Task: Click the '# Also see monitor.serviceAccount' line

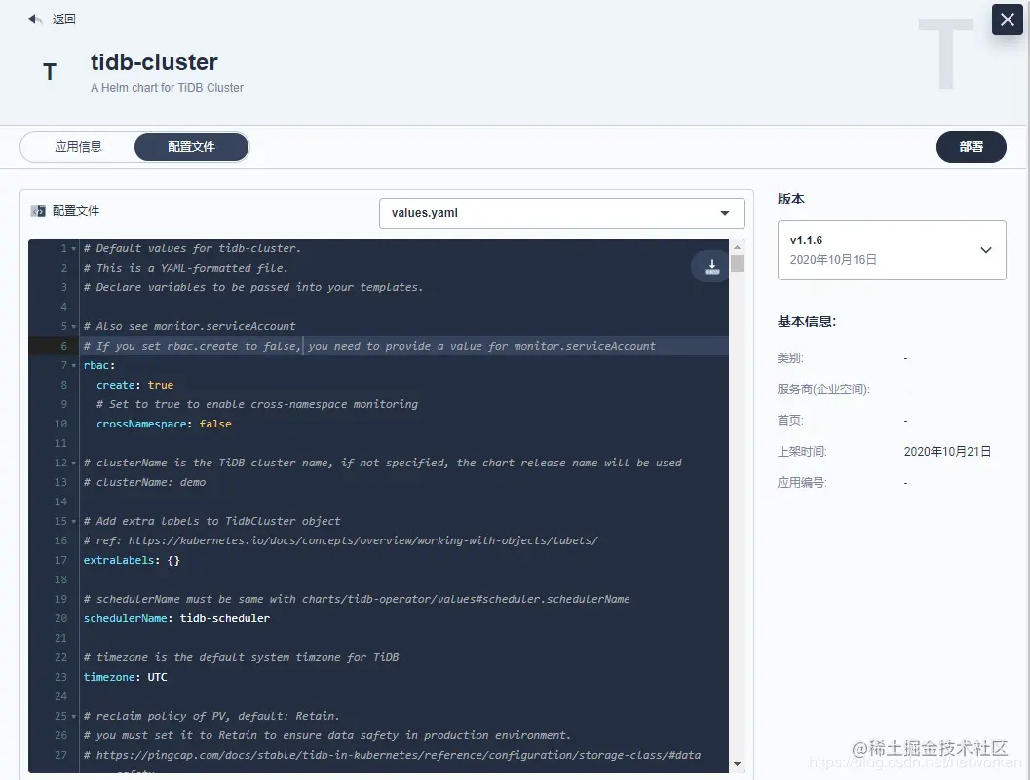Action: click(189, 326)
